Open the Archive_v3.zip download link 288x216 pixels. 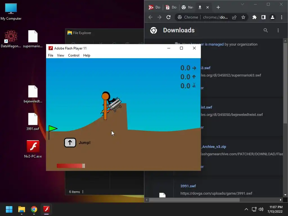[x=213, y=147]
